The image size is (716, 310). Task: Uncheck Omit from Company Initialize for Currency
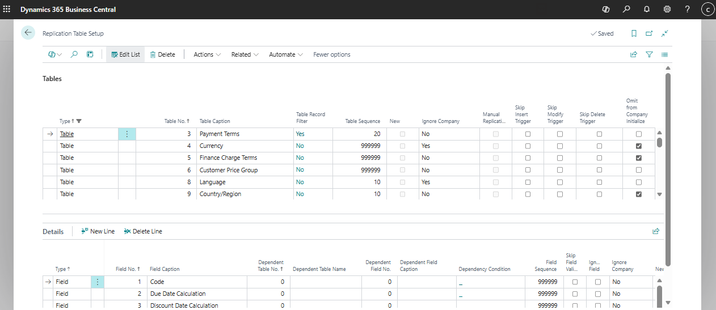[x=639, y=146]
